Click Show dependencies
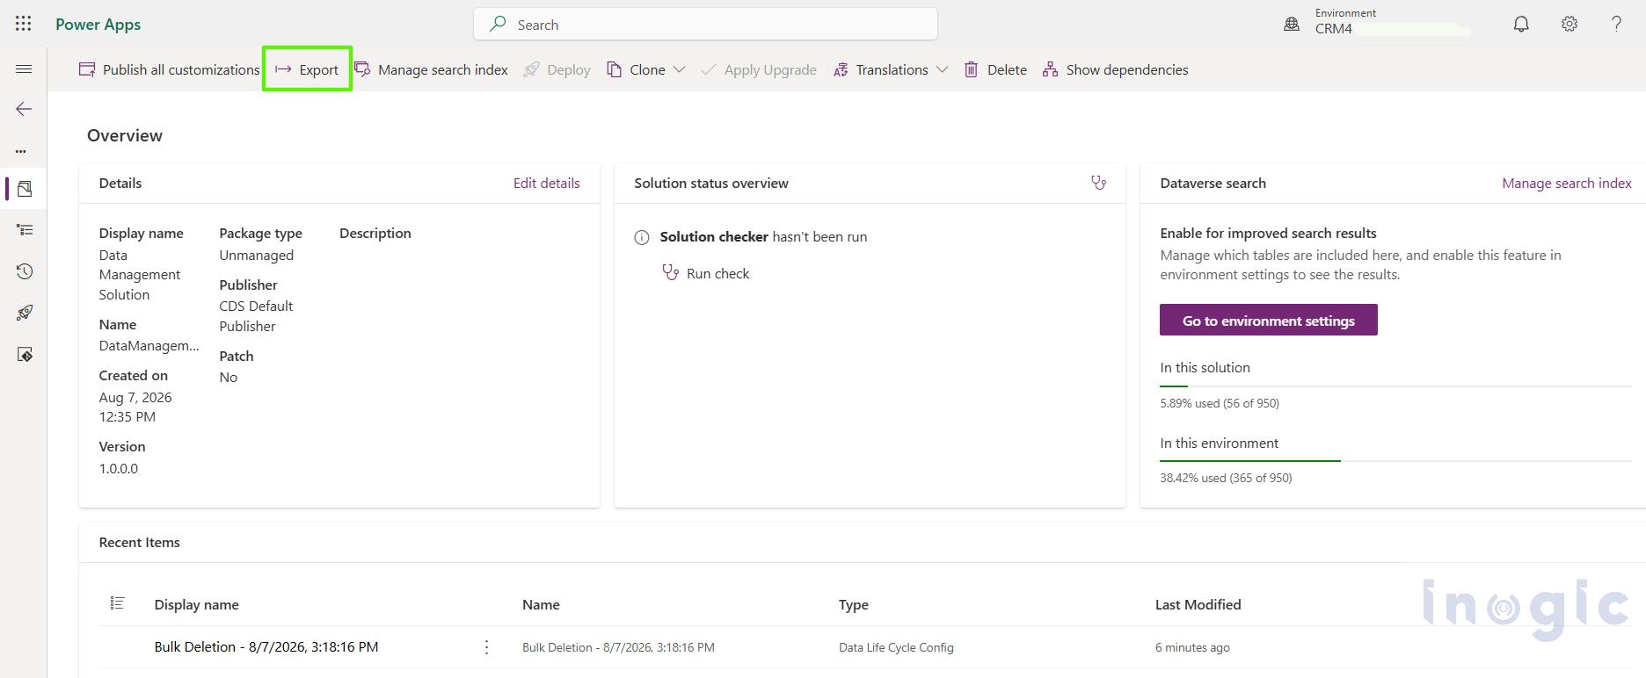The height and width of the screenshot is (678, 1646). tap(1115, 69)
